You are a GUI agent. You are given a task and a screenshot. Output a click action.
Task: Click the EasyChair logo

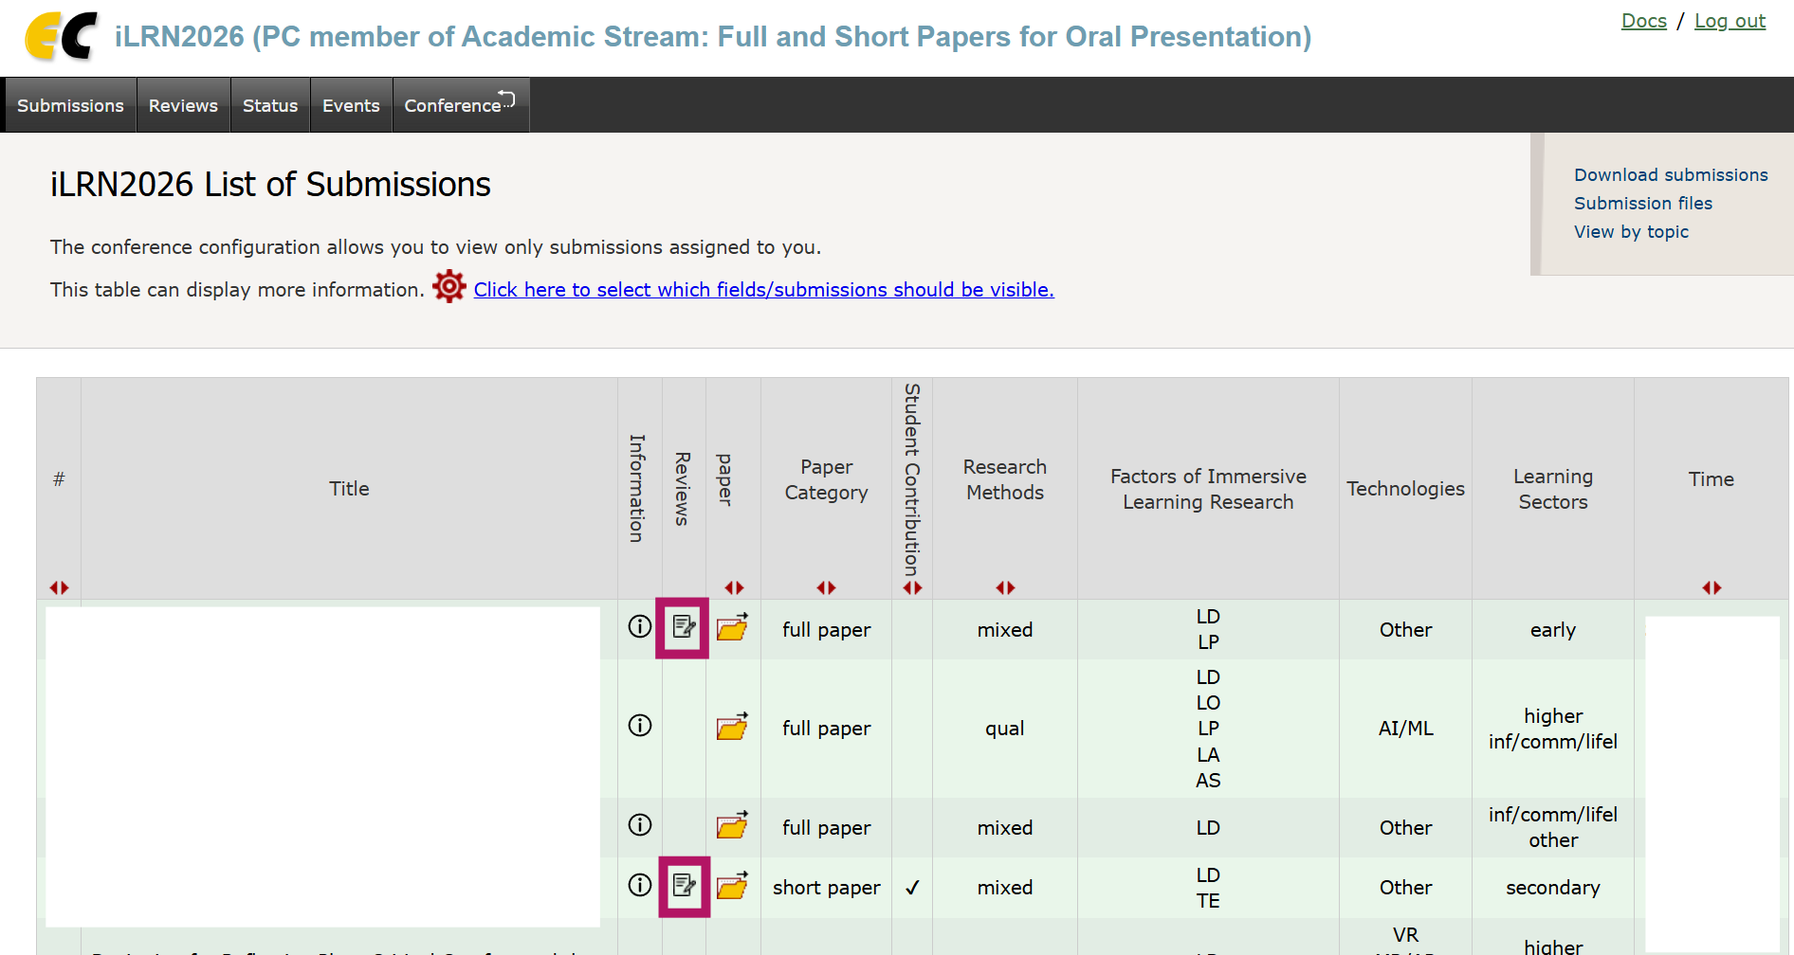(x=62, y=37)
